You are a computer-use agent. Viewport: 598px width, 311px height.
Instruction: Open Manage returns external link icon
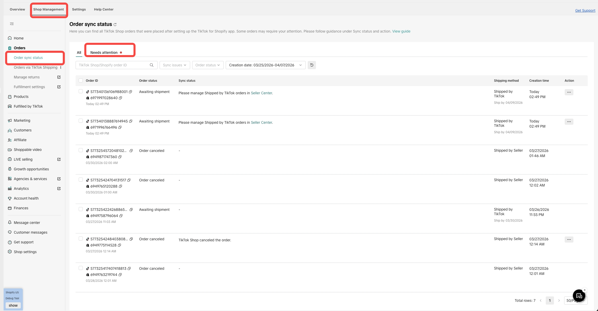(59, 77)
